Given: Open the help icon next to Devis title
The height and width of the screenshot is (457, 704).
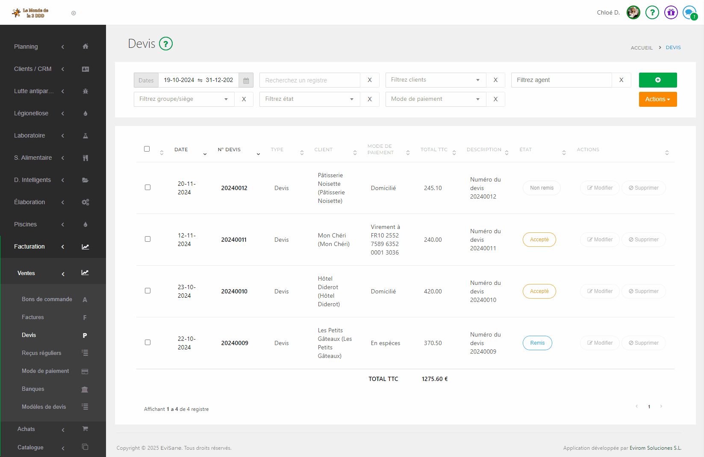Looking at the screenshot, I should coord(166,44).
